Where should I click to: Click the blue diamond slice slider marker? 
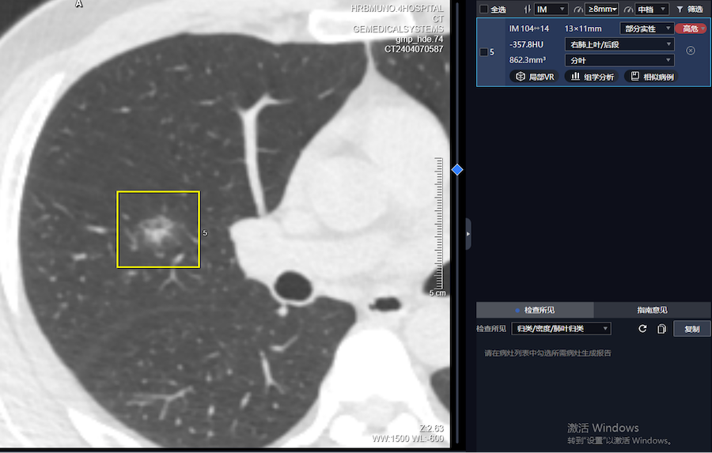pos(456,169)
